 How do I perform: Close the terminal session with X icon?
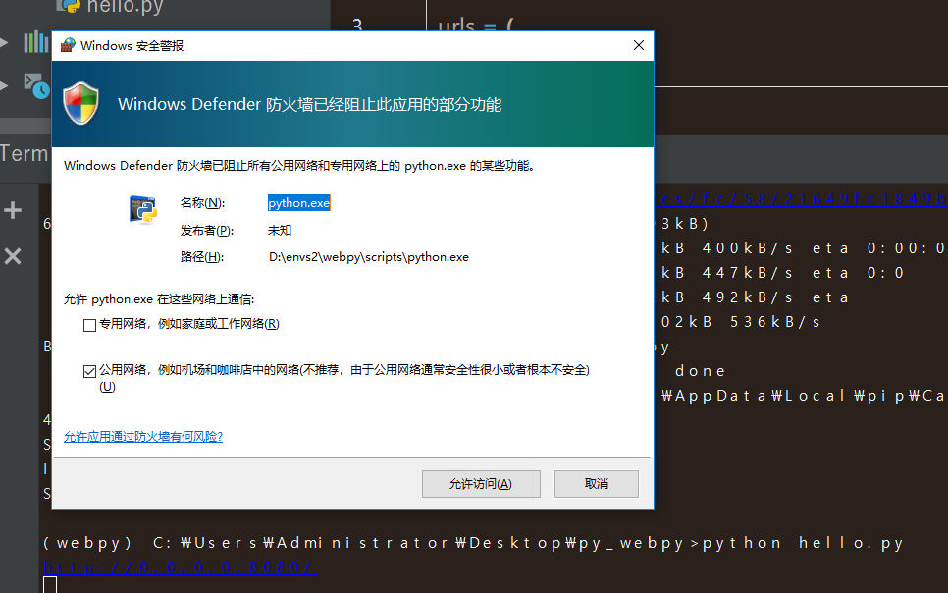[13, 256]
